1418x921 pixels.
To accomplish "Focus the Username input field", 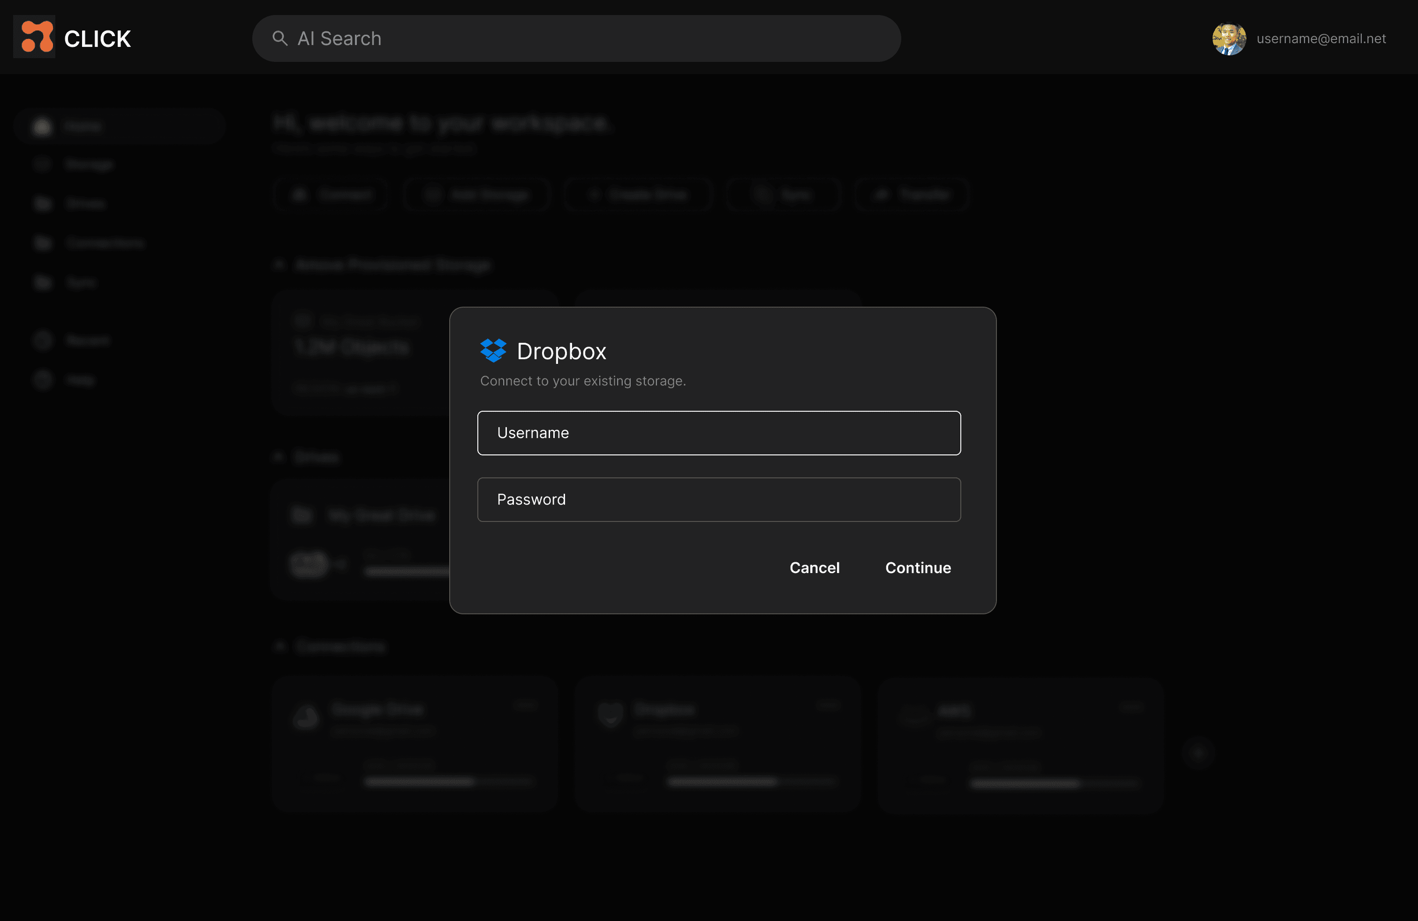I will pos(718,433).
